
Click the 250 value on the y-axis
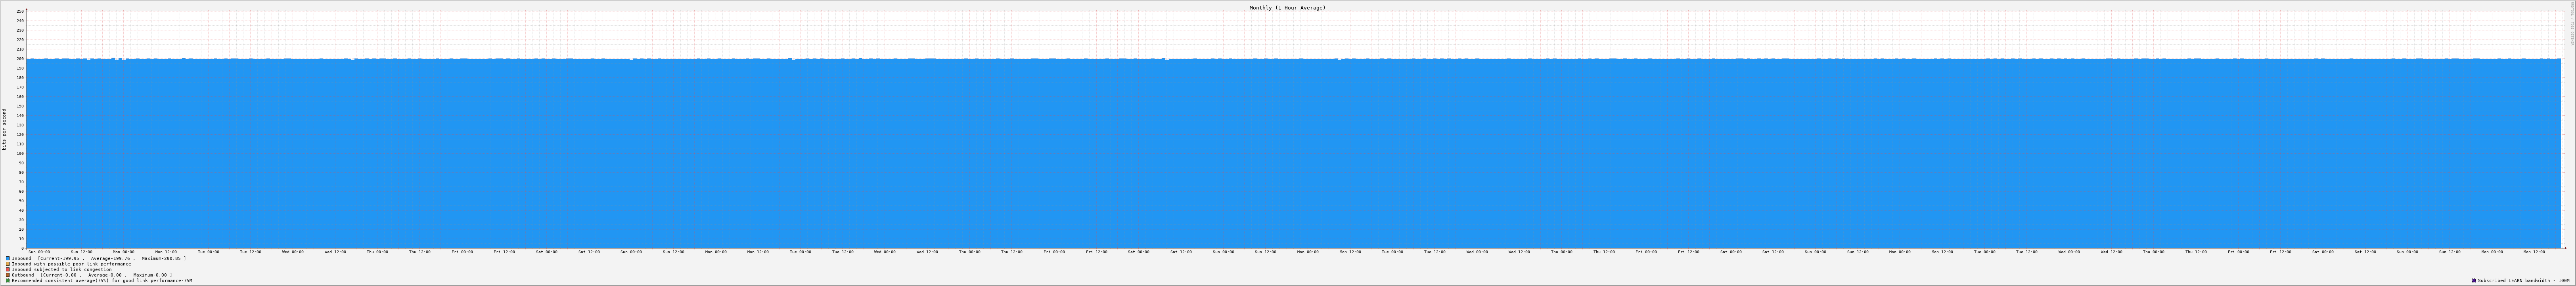click(x=20, y=12)
